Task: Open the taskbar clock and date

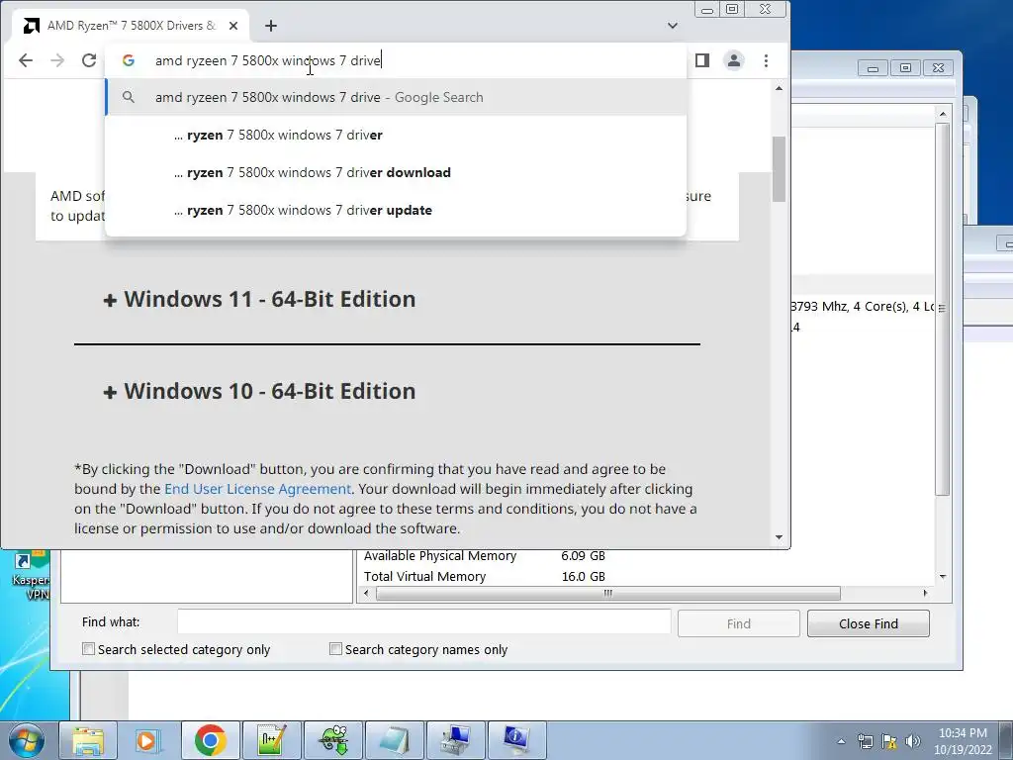Action: (x=963, y=741)
